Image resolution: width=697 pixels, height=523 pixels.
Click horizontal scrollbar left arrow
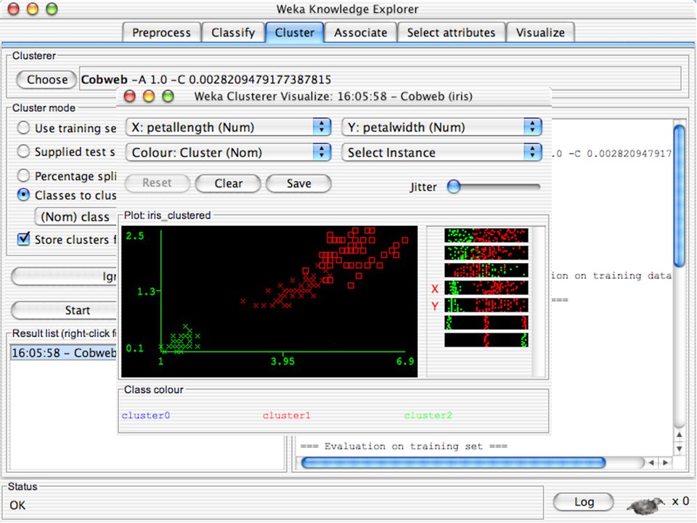[x=651, y=463]
